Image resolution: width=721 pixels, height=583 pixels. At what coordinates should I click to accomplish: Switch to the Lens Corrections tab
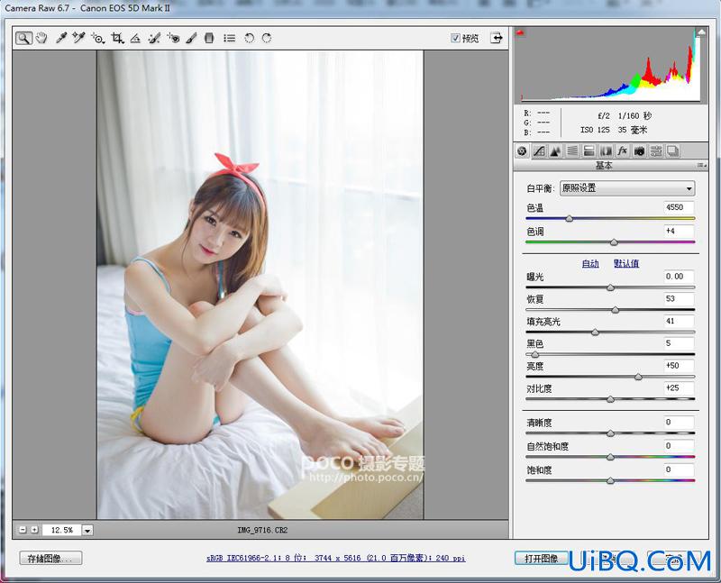(x=606, y=150)
